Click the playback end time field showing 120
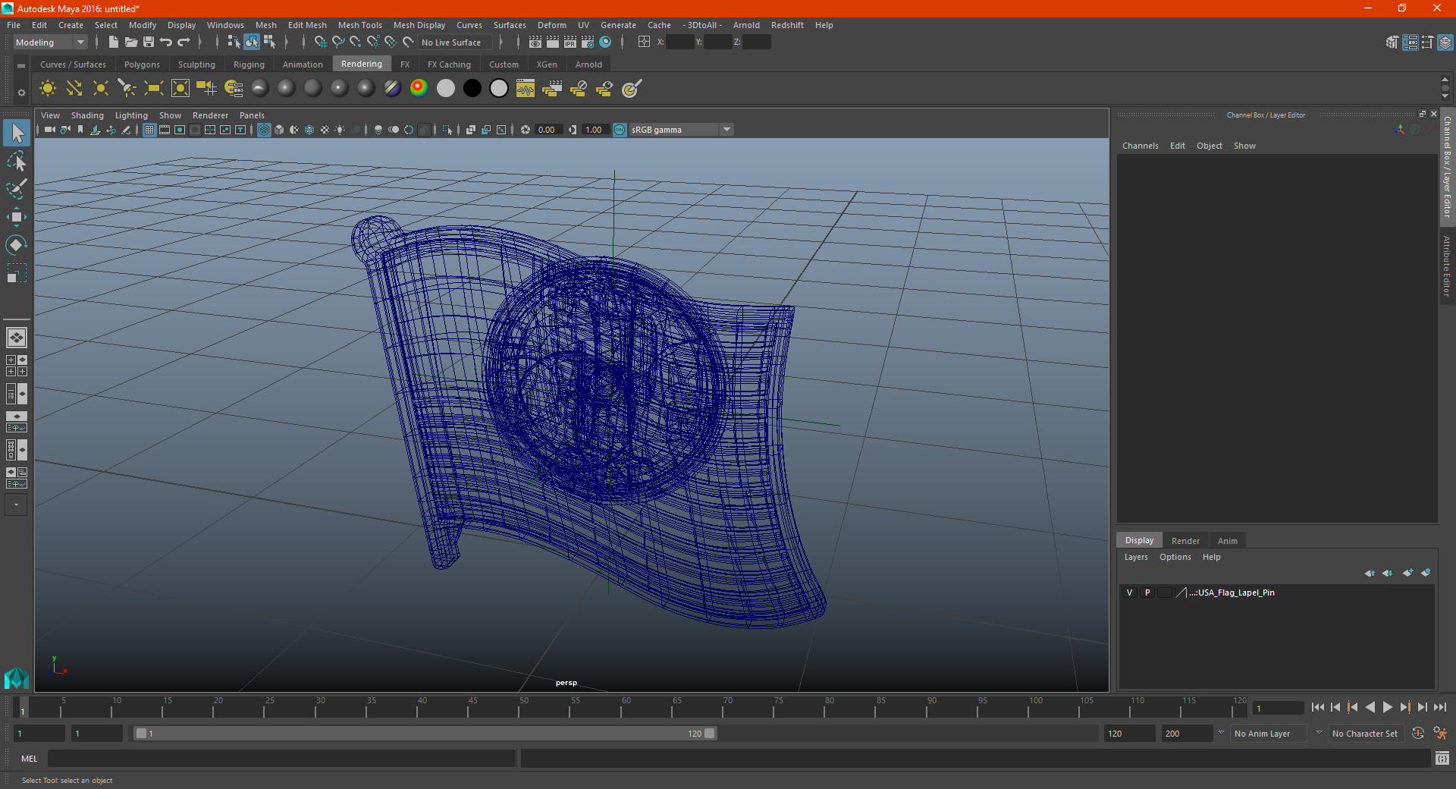 pos(1130,734)
